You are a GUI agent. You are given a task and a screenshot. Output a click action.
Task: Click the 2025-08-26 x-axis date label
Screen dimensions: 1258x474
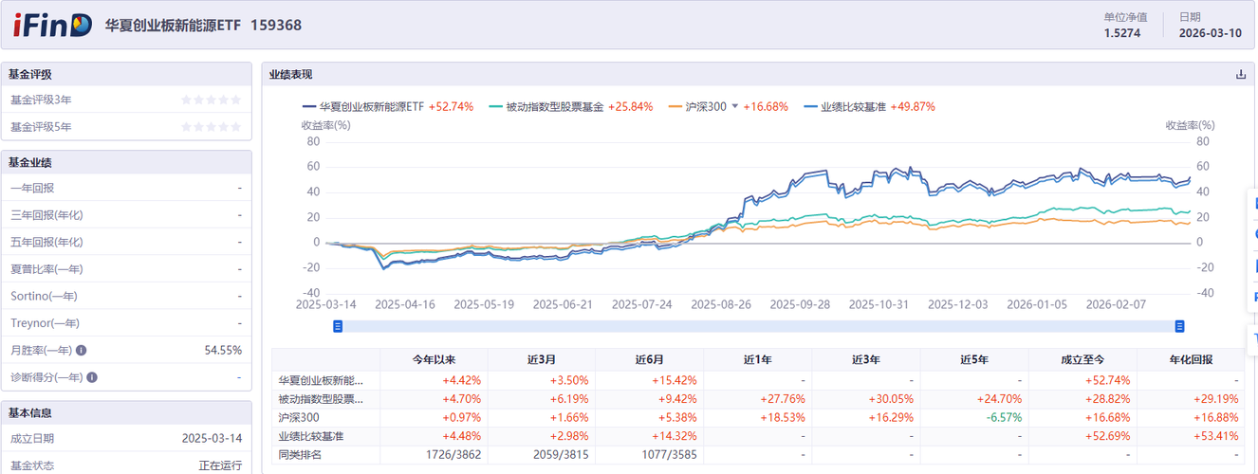(x=720, y=305)
